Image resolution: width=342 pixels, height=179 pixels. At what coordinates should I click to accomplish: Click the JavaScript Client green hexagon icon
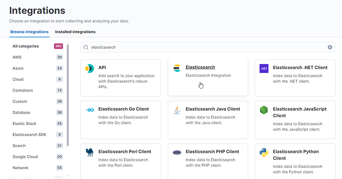264,110
